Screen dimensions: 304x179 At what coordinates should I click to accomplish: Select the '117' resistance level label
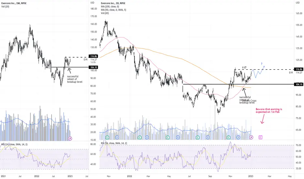244,68
